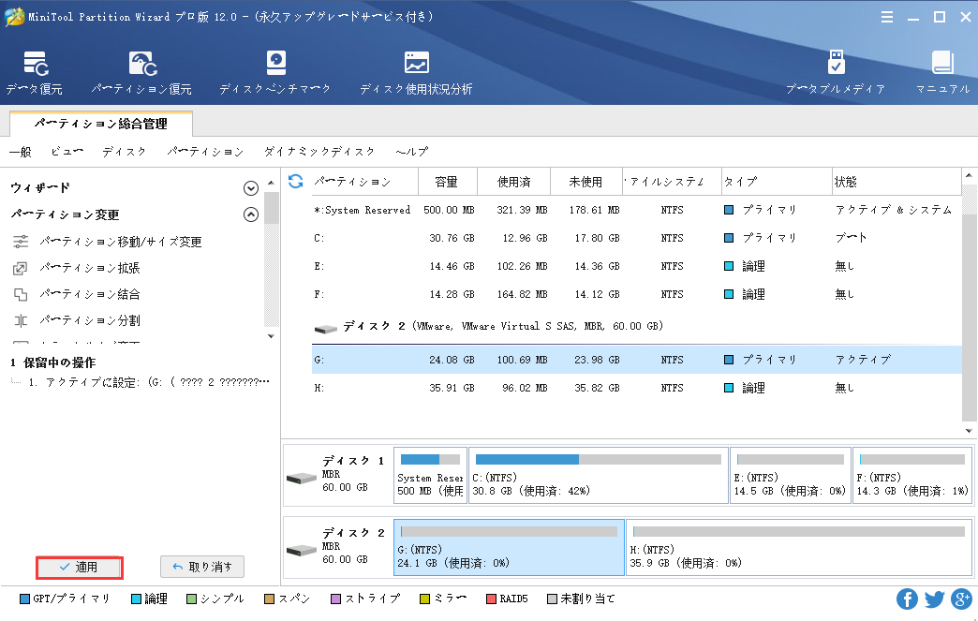Open the hamburger menu
Image resolution: width=978 pixels, height=621 pixels.
[886, 16]
